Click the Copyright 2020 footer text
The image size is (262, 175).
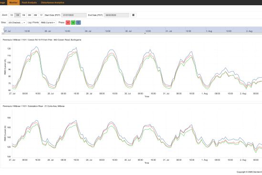(x=249, y=172)
